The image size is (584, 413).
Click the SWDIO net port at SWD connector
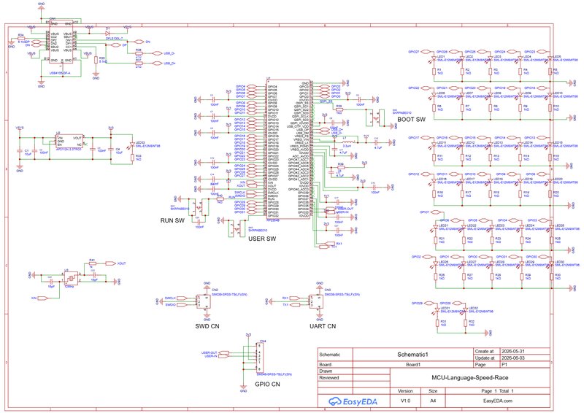tap(181, 305)
